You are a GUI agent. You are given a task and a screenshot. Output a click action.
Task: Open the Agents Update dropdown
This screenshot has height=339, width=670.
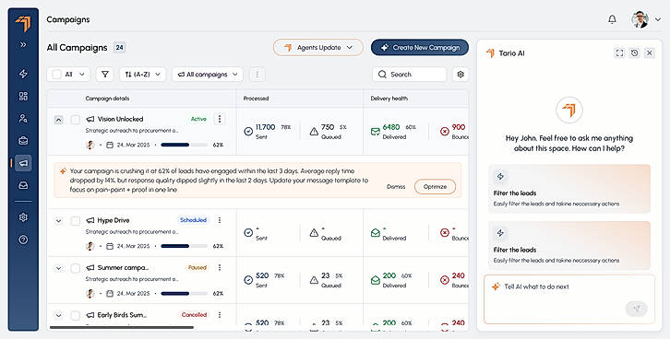point(317,48)
